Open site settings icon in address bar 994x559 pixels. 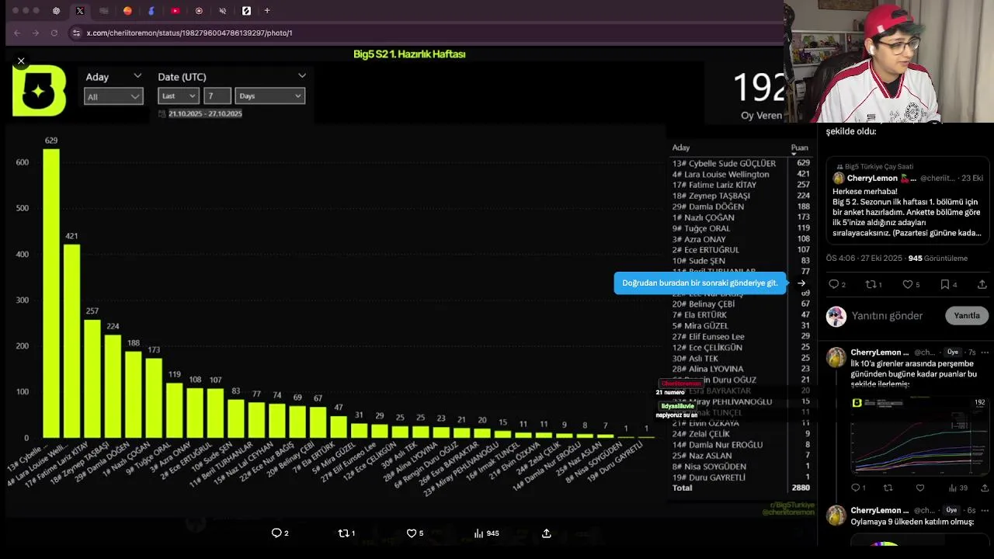76,33
